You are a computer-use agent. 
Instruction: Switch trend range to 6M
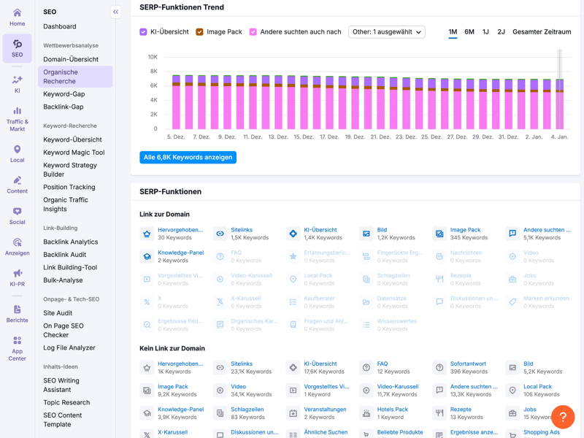click(x=469, y=32)
